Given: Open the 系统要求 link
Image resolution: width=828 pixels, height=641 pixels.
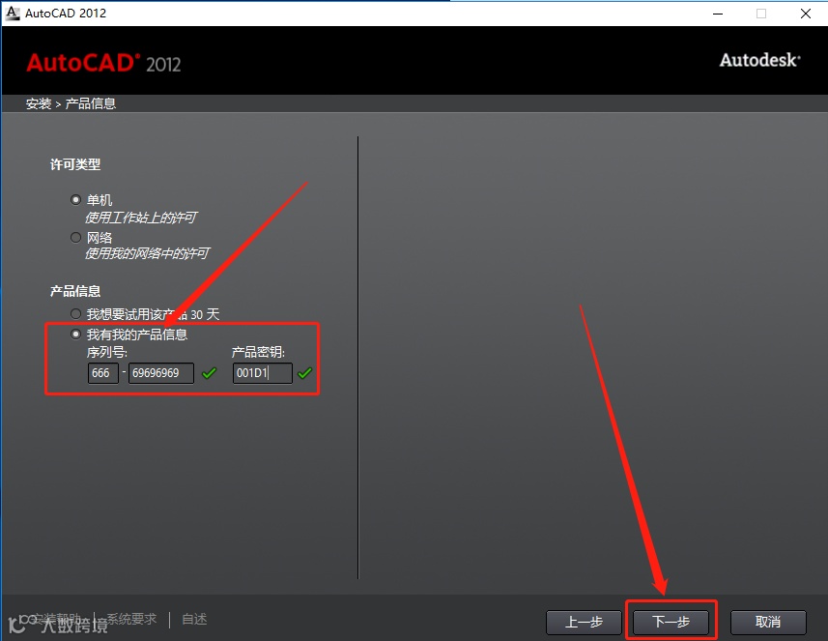Looking at the screenshot, I should point(131,619).
